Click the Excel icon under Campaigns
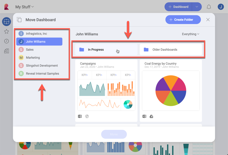Viewport: 228px width, 155px height. pyautogui.click(x=80, y=116)
